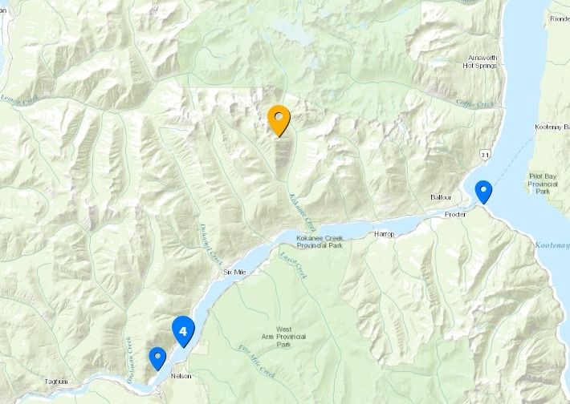570x404 pixels.
Task: Click the Procter place label
Action: point(455,215)
